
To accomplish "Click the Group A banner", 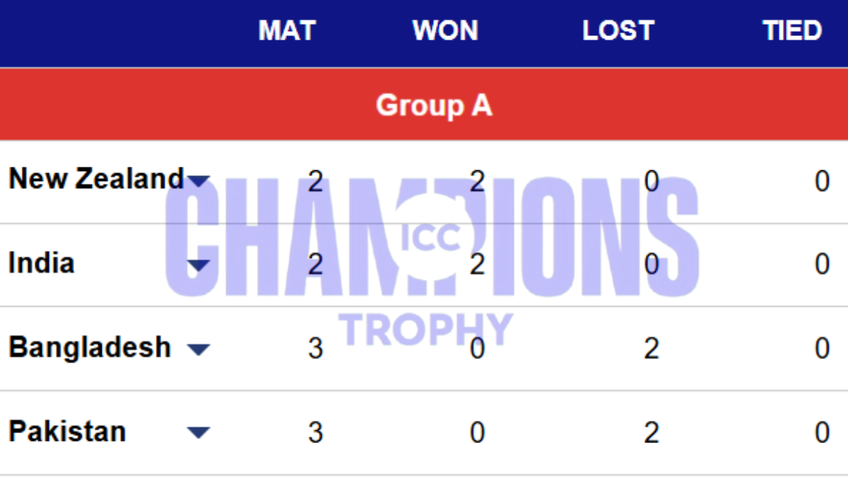I will tap(433, 105).
